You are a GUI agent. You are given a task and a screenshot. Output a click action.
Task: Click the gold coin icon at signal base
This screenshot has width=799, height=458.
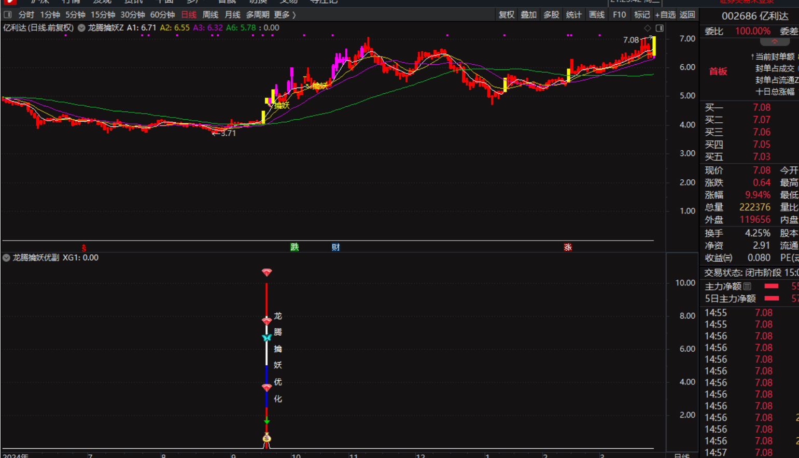coord(267,438)
